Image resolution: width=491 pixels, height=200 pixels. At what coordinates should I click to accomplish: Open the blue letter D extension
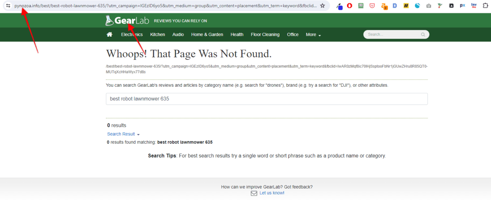coord(394,6)
